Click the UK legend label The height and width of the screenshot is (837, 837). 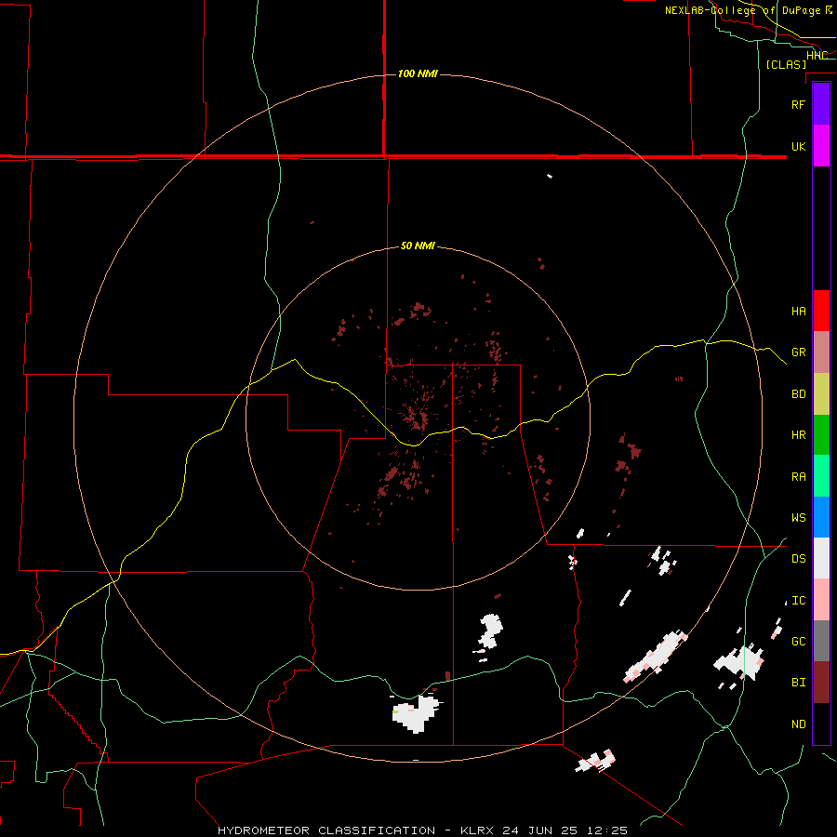tap(798, 146)
